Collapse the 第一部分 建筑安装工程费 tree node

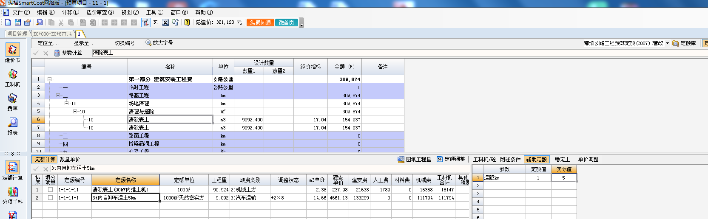[x=49, y=79]
